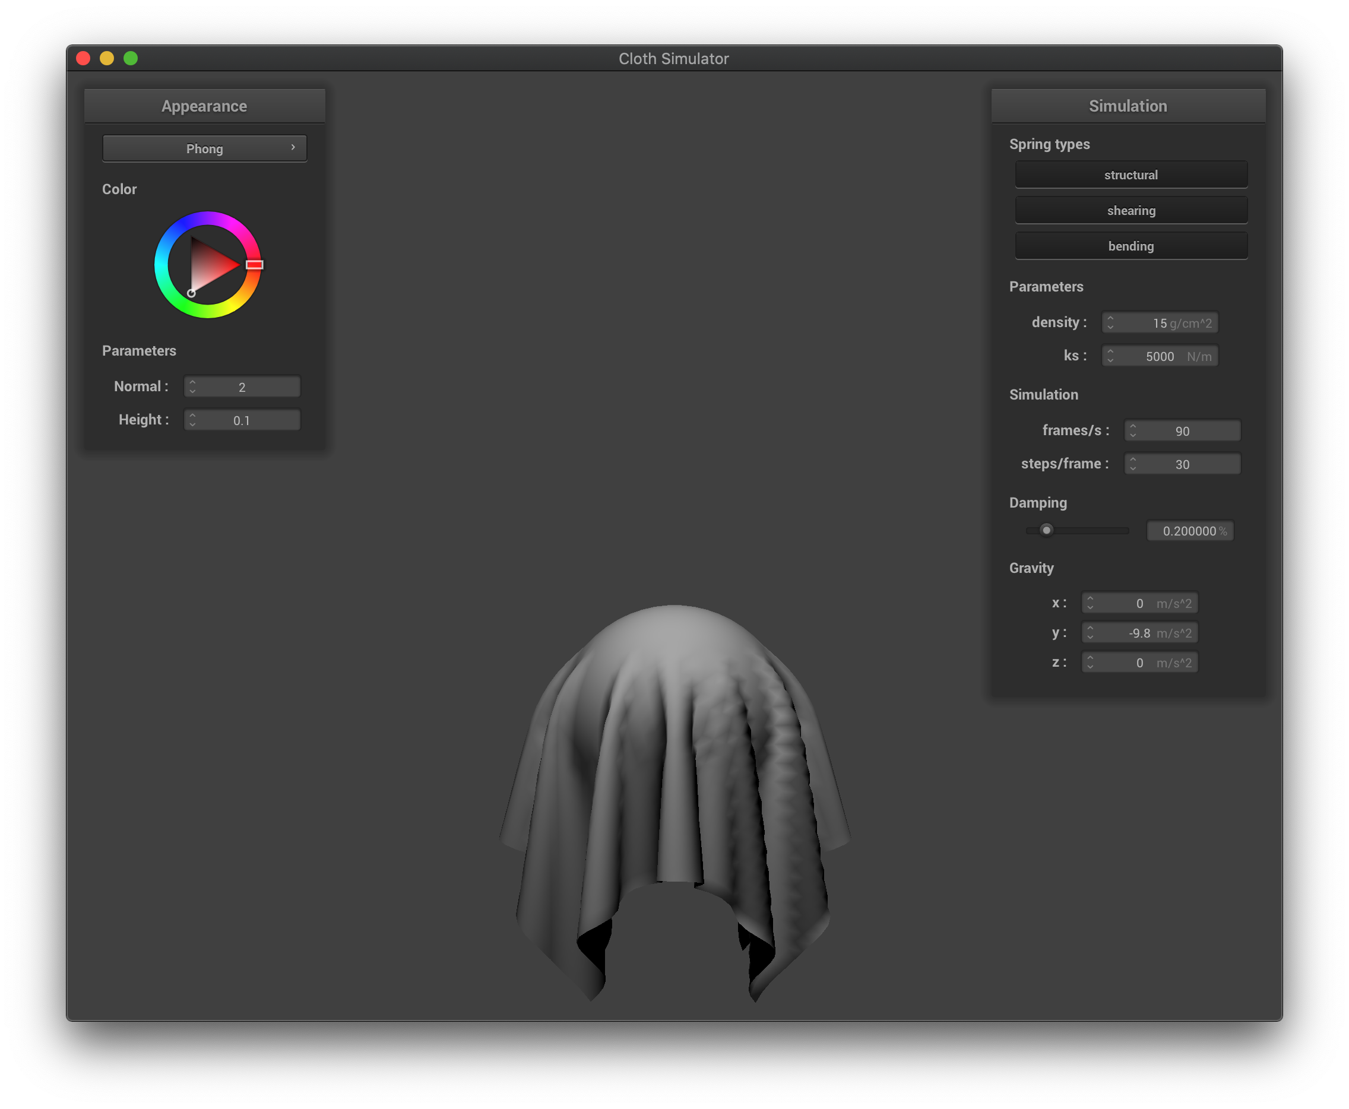The width and height of the screenshot is (1349, 1109).
Task: Toggle the bending spring type button
Action: (1130, 246)
